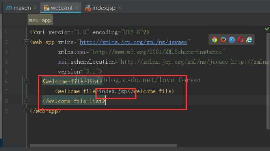Open in Internet Explorer browser icon
Screen dimensions: 270x151
pos(249,40)
